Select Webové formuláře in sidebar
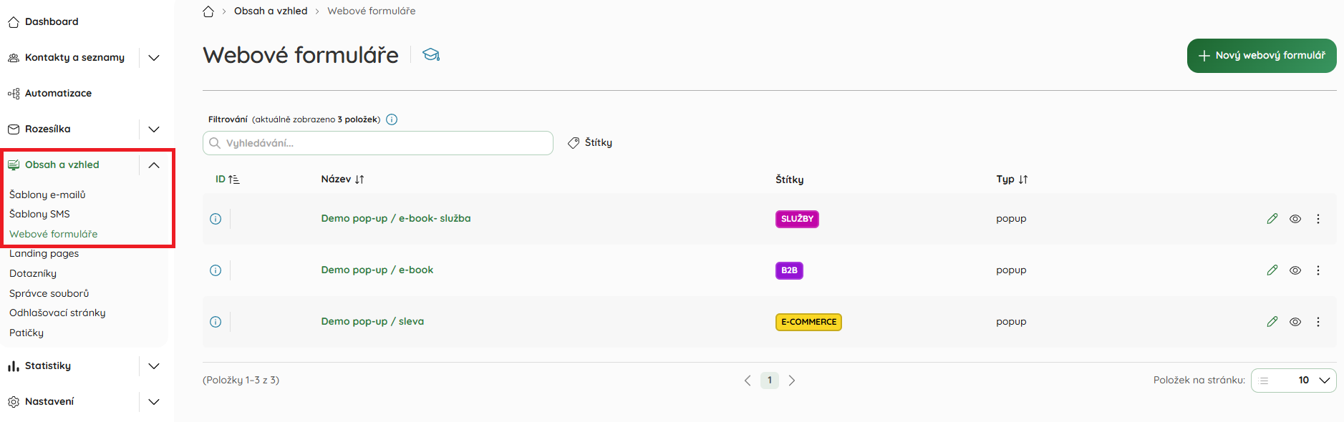This screenshot has height=422, width=1344. (54, 234)
